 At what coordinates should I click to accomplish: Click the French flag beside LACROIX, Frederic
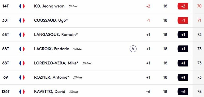(x=22, y=49)
